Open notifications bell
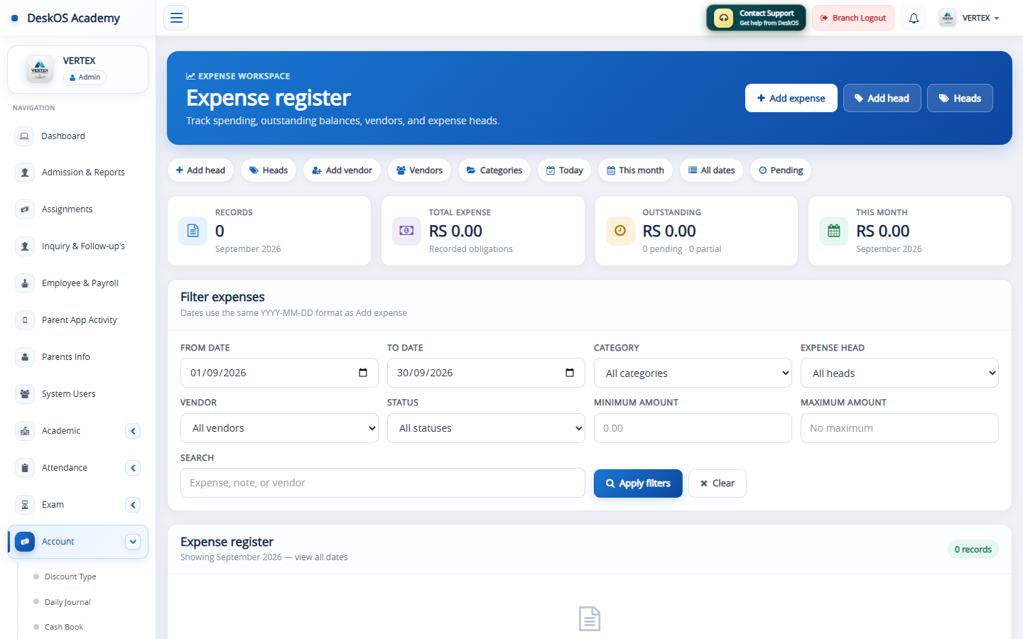 click(x=914, y=18)
